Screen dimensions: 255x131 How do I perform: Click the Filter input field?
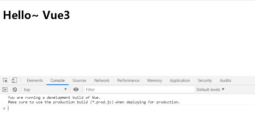click(139, 90)
